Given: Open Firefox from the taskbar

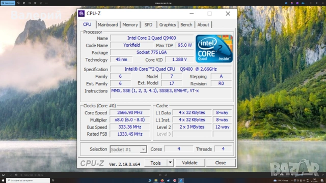Looking at the screenshot, I should pyautogui.click(x=162, y=180).
